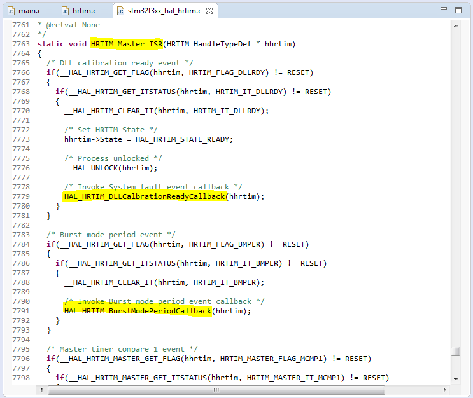Screen dimensions: 473x398
Task: Click 'Master timer compare 1 event' comment
Action: pyautogui.click(x=122, y=349)
